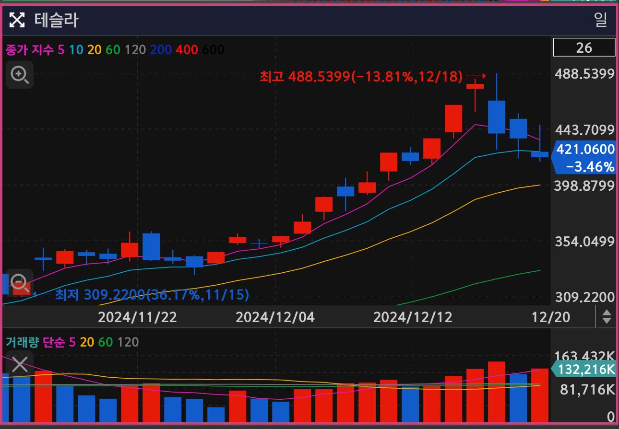The height and width of the screenshot is (429, 619).
Task: Toggle the 10-day moving average label
Action: coord(76,49)
